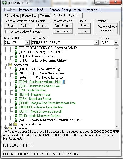Click the Show Defaults button
The height and width of the screenshot is (159, 123).
point(63,31)
